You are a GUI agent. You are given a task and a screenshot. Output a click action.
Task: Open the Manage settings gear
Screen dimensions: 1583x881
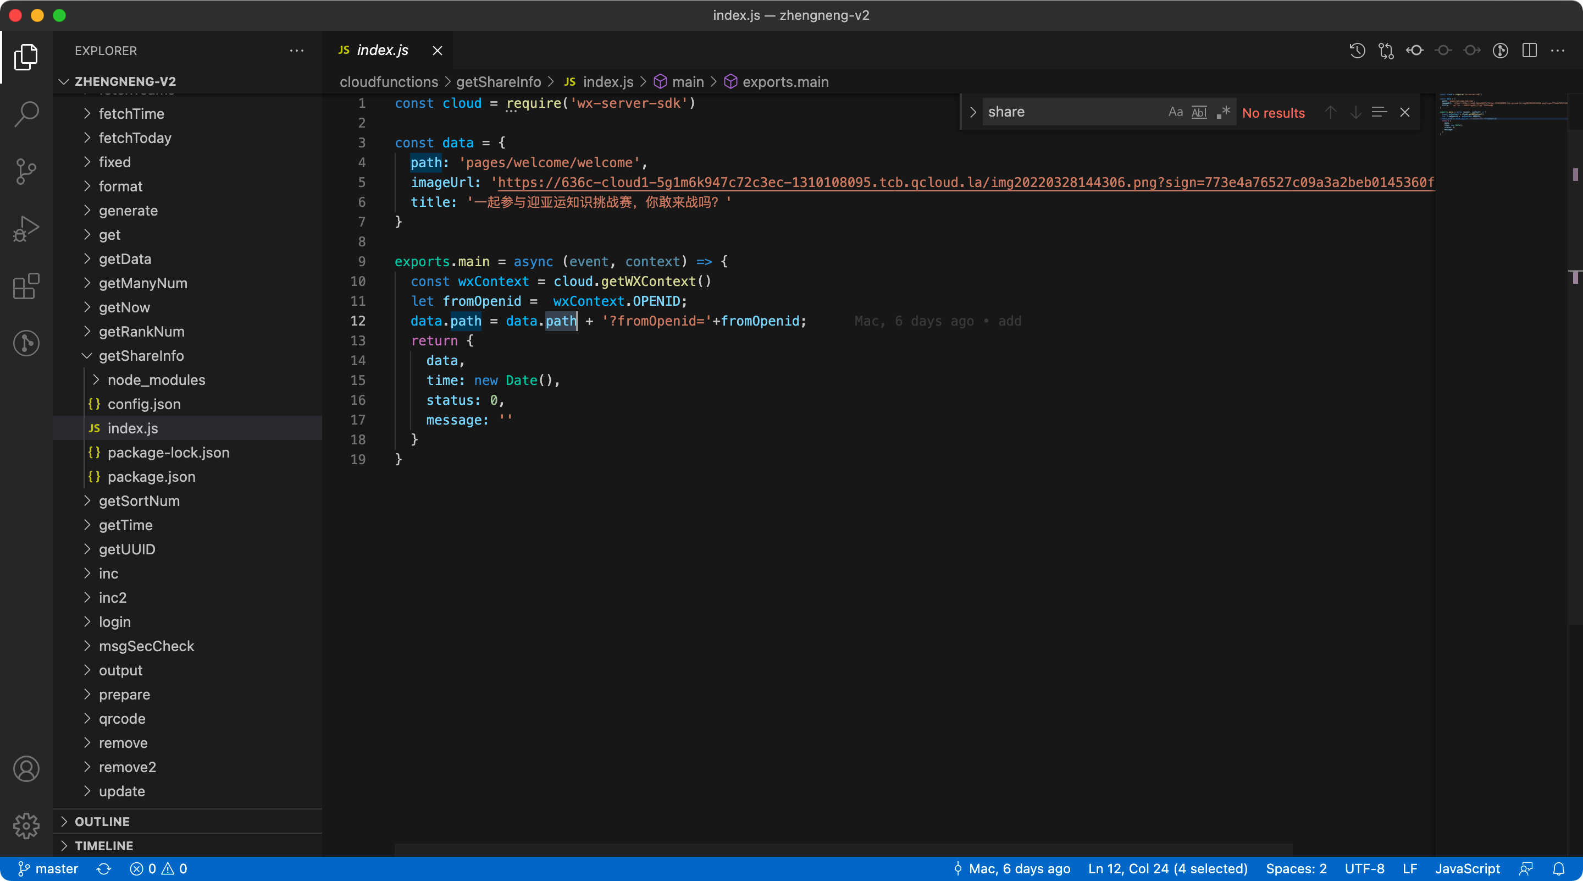click(26, 825)
